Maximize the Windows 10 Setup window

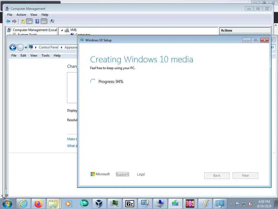click(x=255, y=40)
